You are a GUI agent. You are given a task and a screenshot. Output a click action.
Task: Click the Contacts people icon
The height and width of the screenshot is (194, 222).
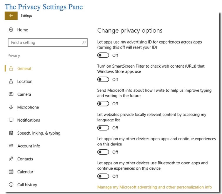11,159
